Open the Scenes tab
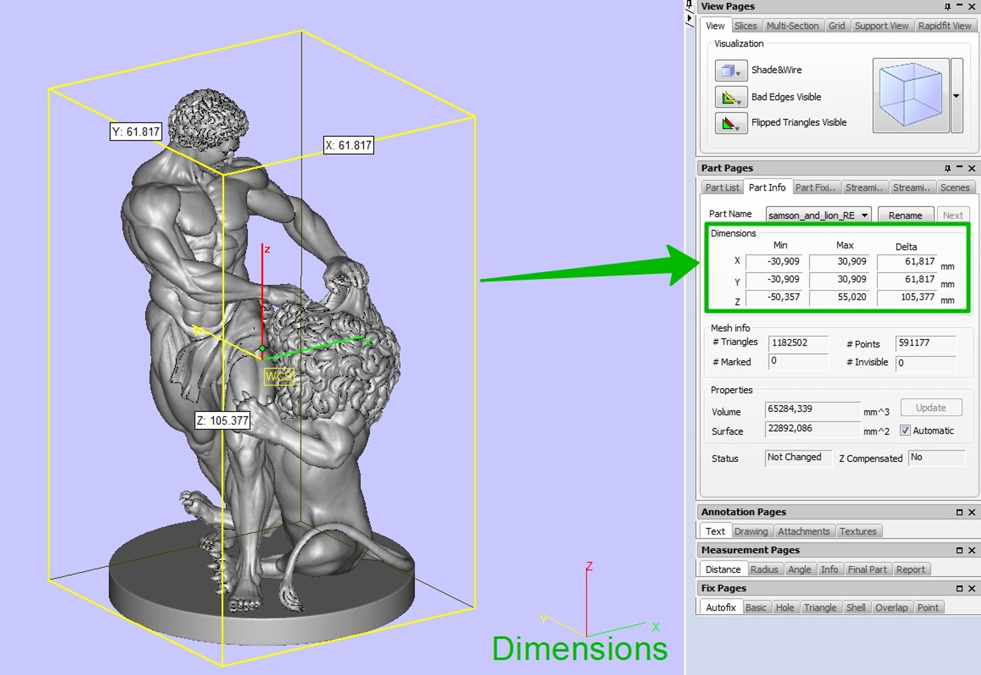 coord(955,187)
